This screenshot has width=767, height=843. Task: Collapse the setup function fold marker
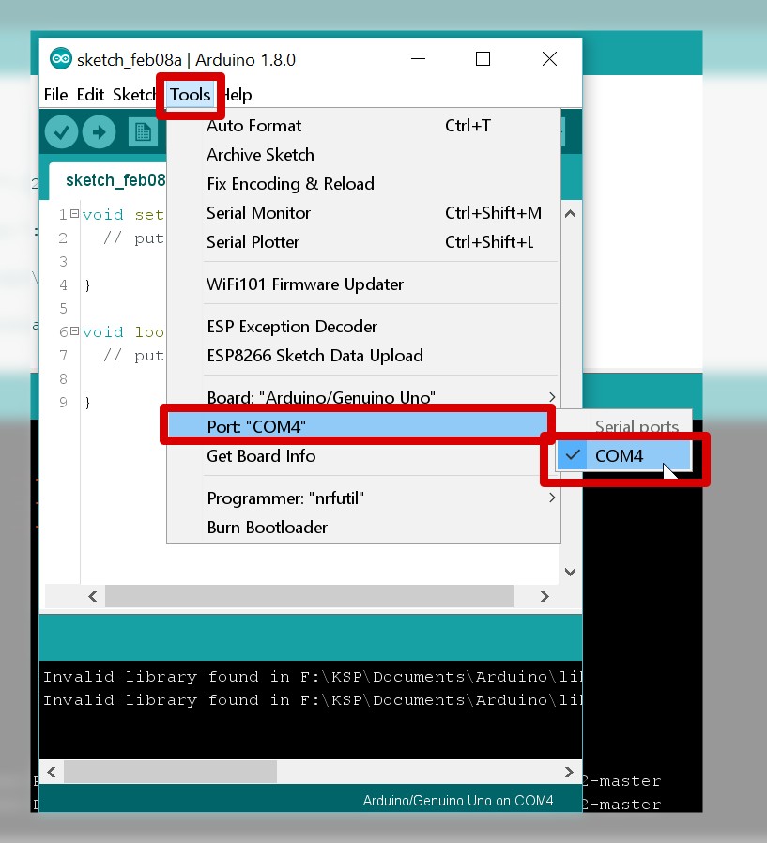pyautogui.click(x=74, y=215)
